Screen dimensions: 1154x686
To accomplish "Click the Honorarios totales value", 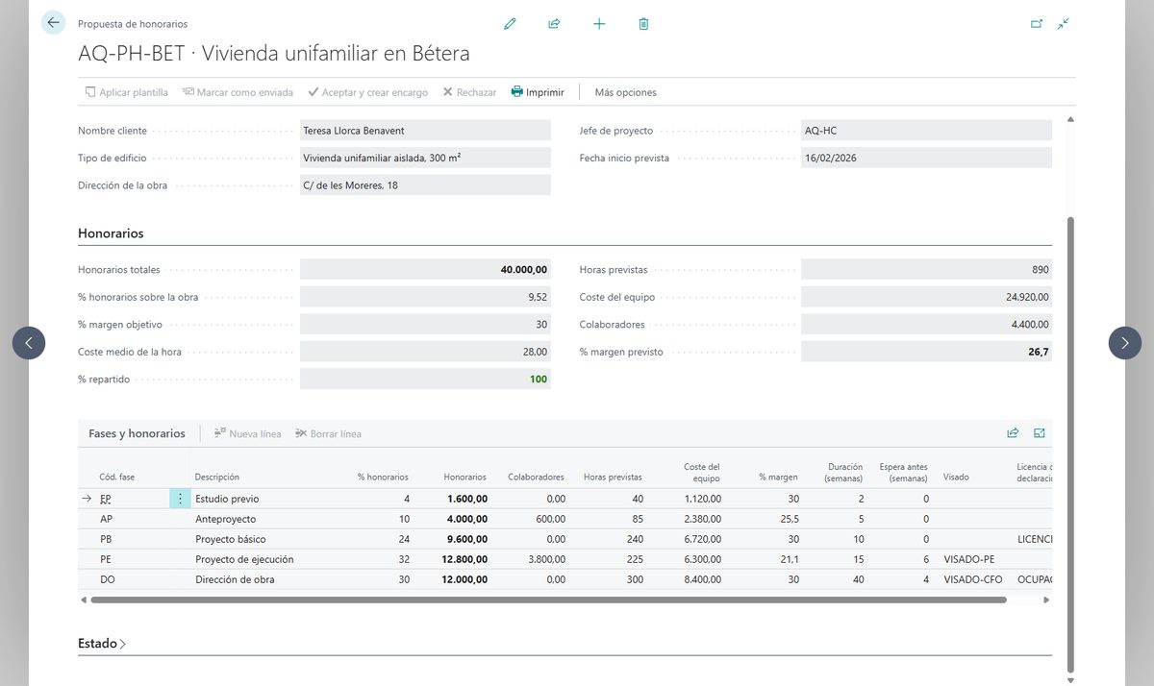I will click(425, 270).
